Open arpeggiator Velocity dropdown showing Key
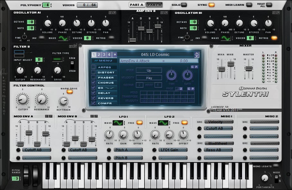 point(149,78)
